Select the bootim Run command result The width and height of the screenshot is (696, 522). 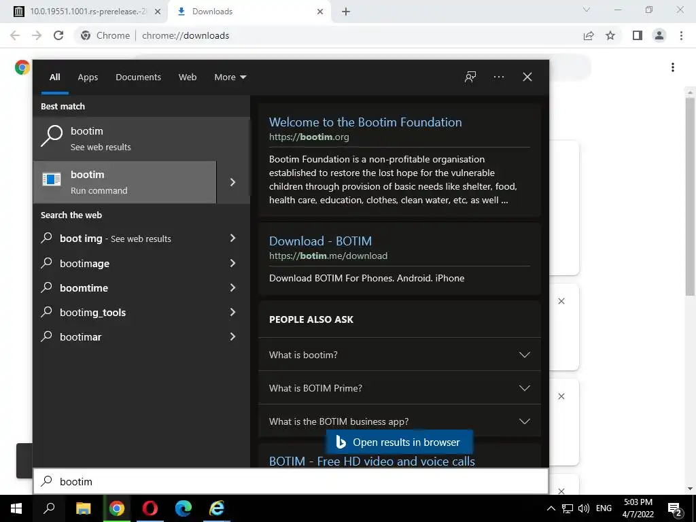(x=125, y=182)
